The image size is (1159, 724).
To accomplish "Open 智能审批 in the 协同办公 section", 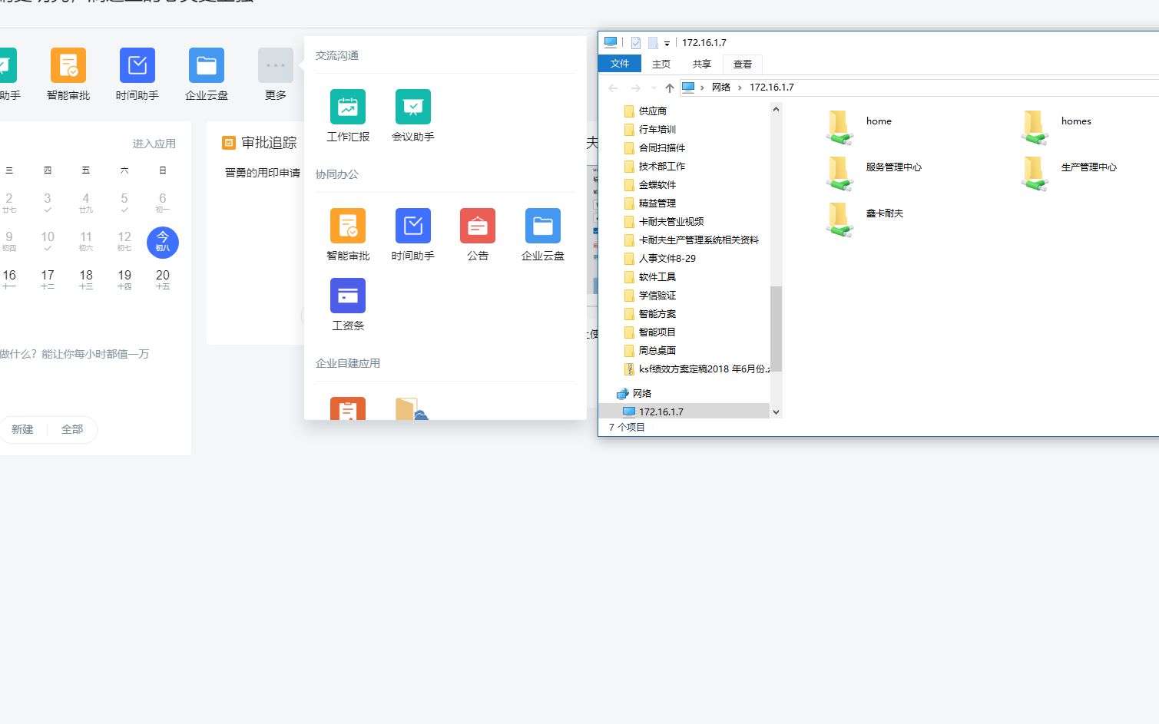I will coord(348,234).
